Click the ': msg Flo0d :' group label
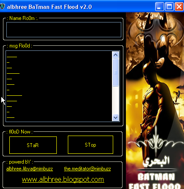Viewport: 184px width, 189px height. tap(20, 46)
